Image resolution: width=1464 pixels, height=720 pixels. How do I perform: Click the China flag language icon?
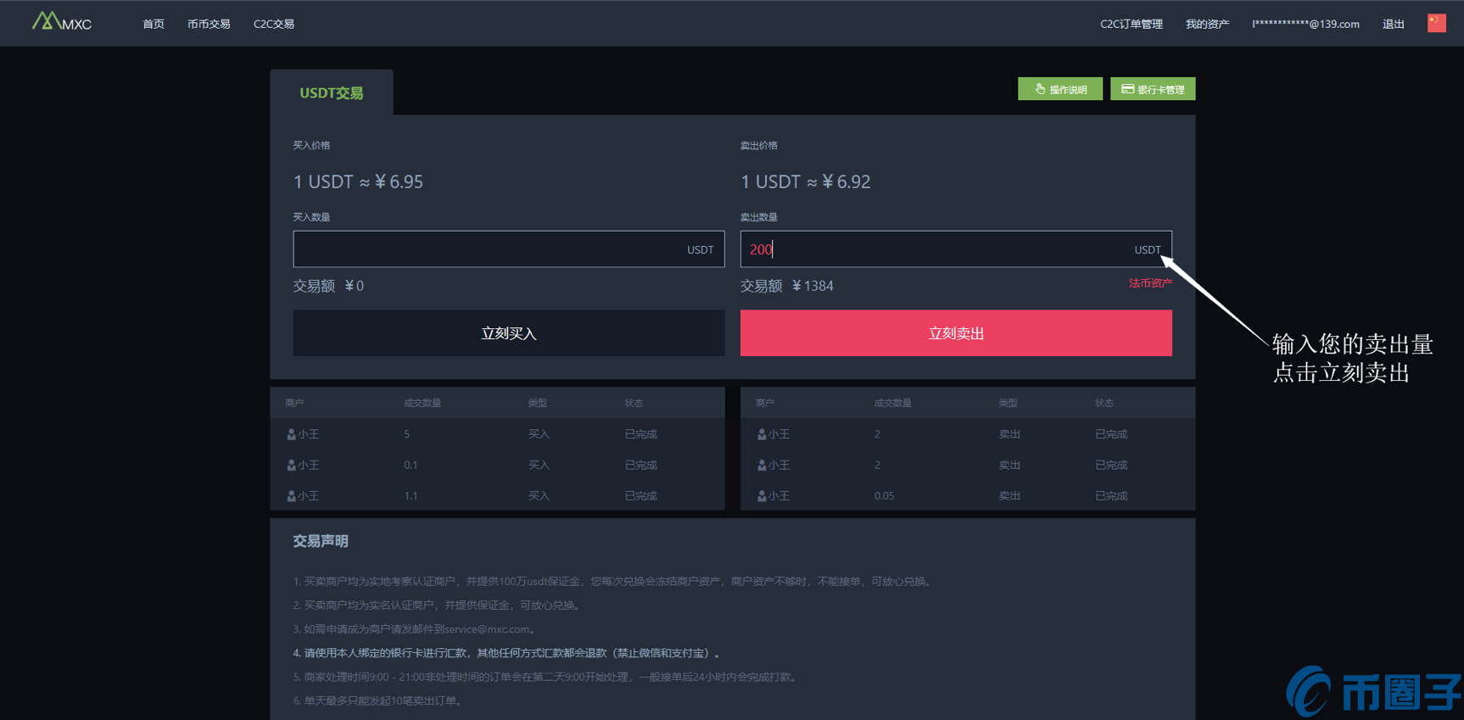click(1436, 23)
